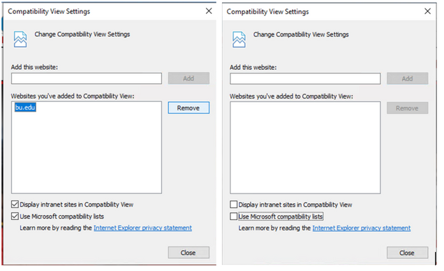Uncheck Display intranet sites in left dialog
444x271 pixels.
[15, 204]
